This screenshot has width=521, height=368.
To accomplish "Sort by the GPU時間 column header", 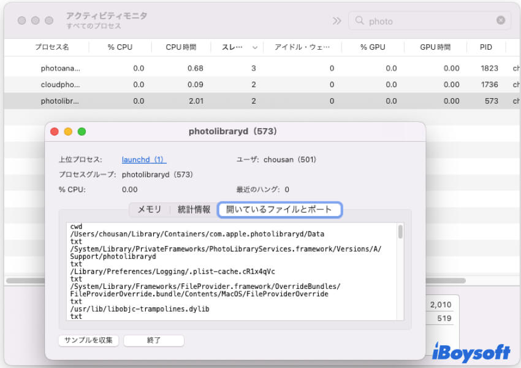I will point(435,47).
